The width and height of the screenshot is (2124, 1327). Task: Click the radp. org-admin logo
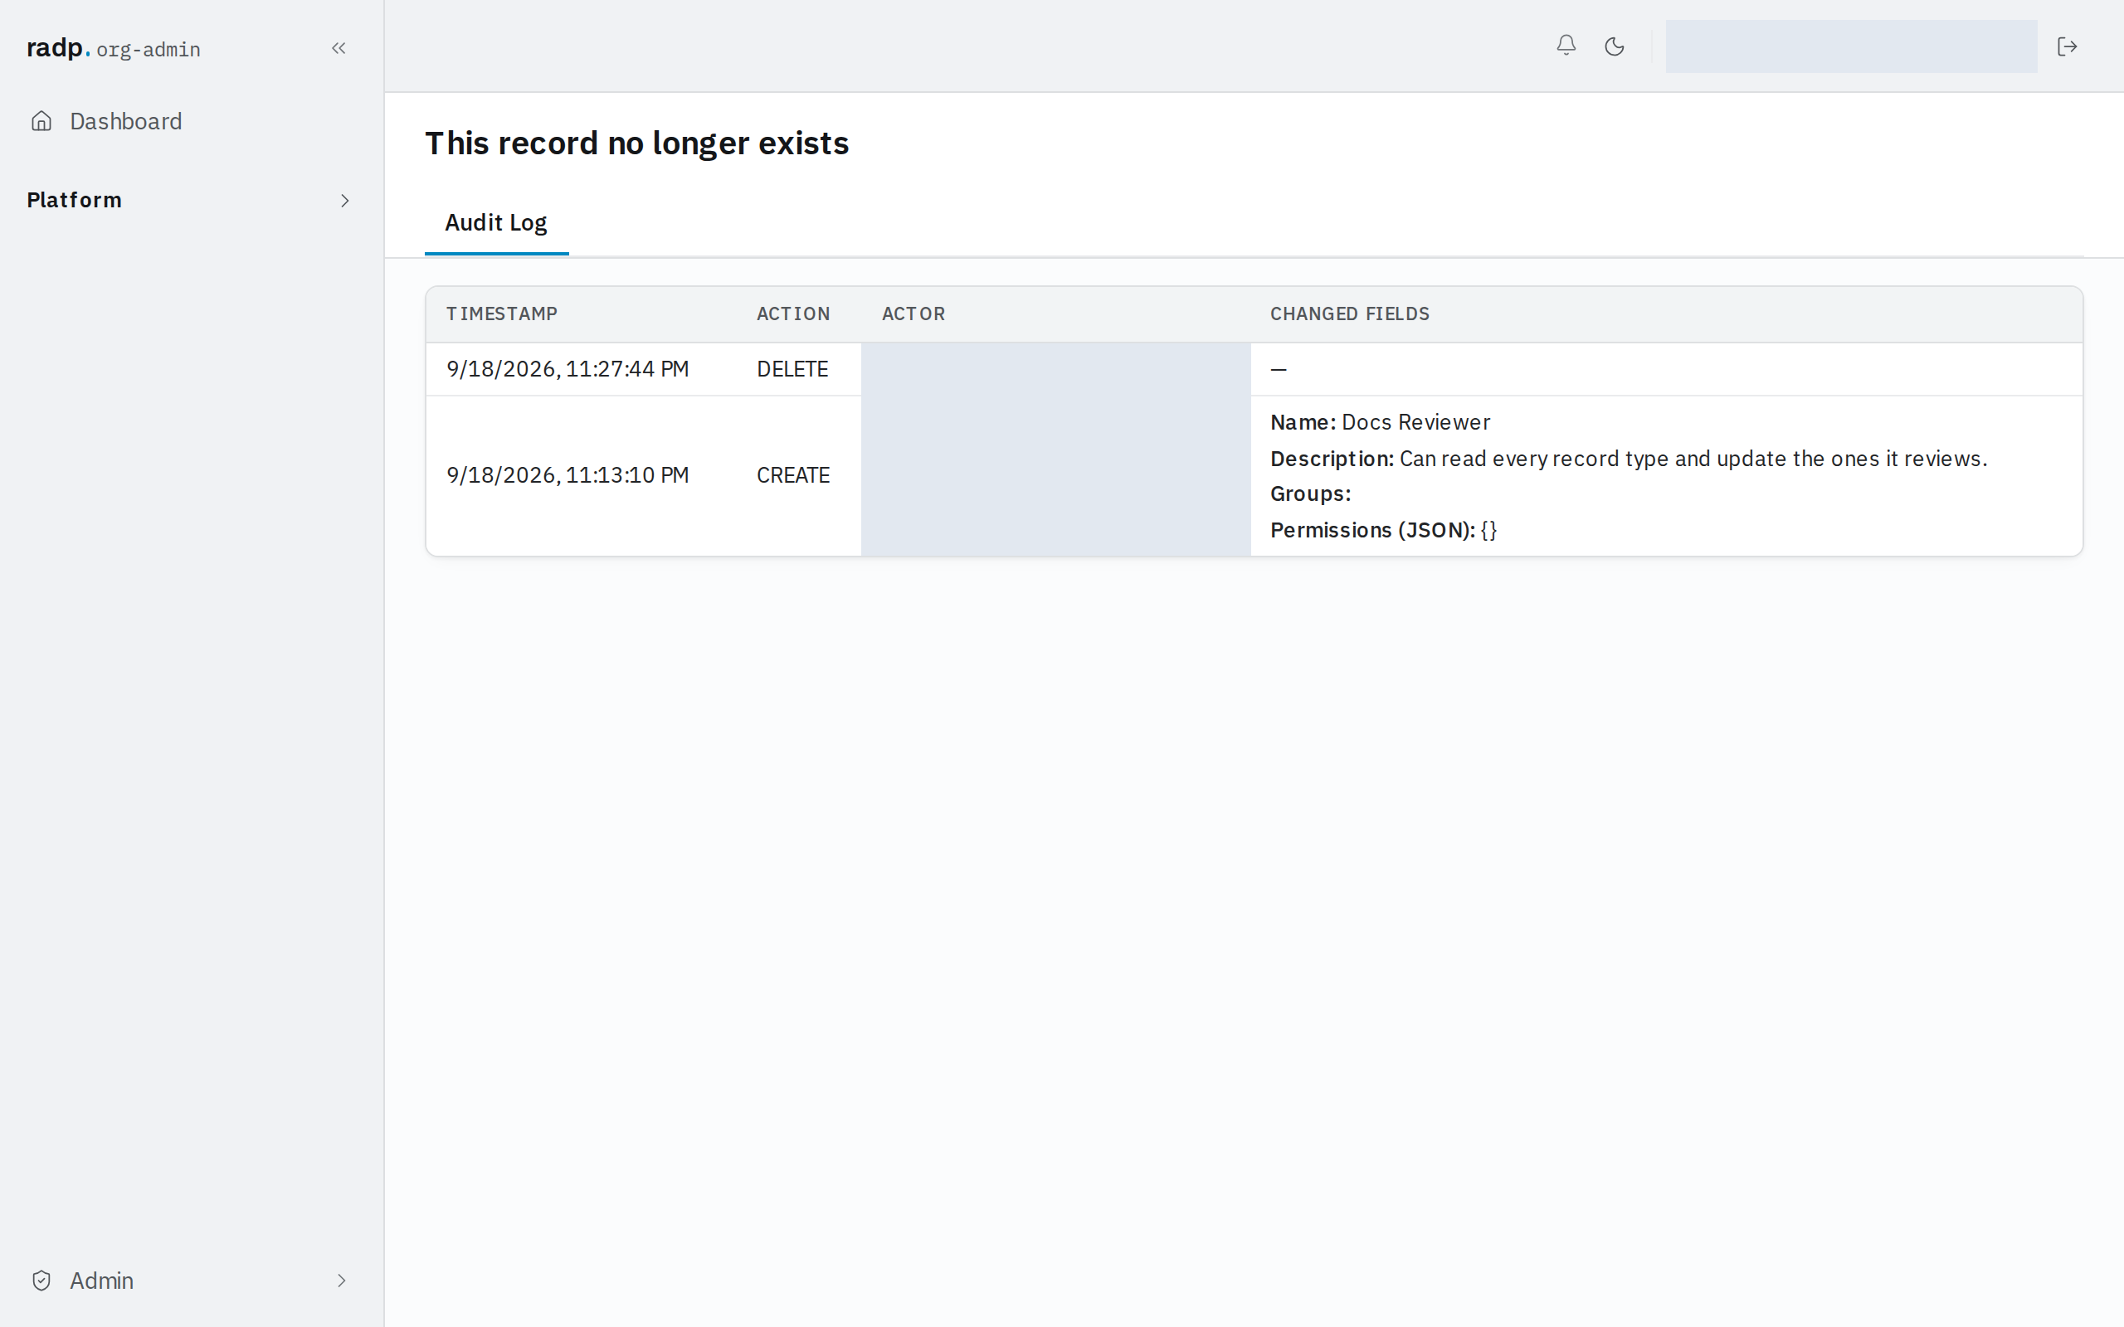tap(113, 48)
